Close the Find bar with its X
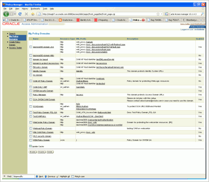 tap(5, 176)
